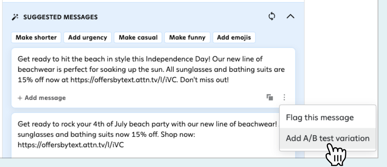Click the three-dot more options icon
387x167 pixels.
click(284, 97)
